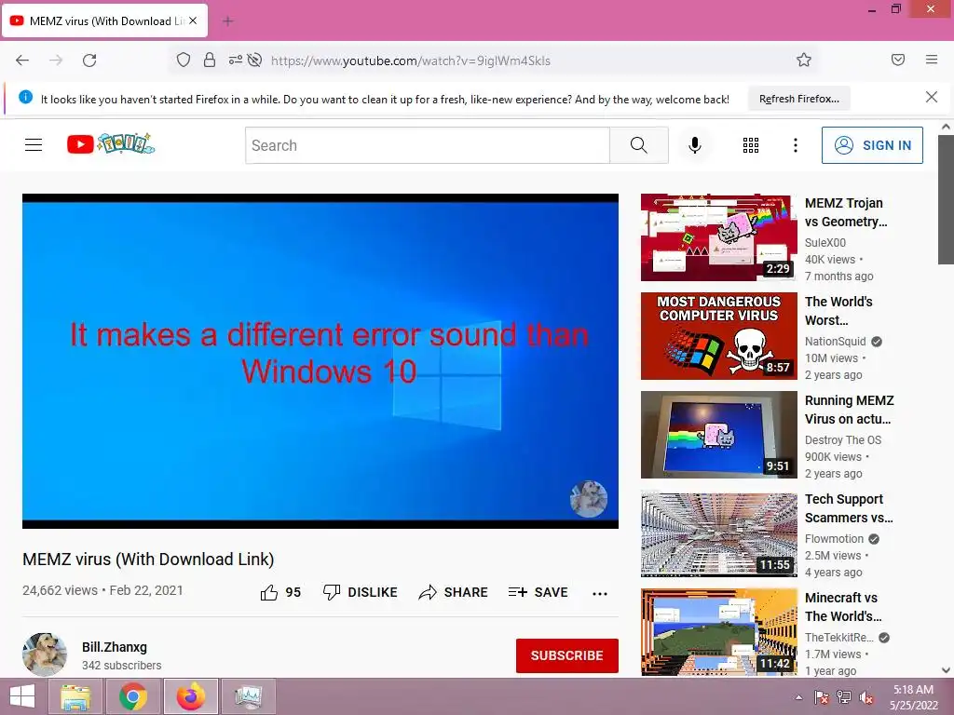Open the network tray icon
Image resolution: width=954 pixels, height=715 pixels.
(x=844, y=697)
